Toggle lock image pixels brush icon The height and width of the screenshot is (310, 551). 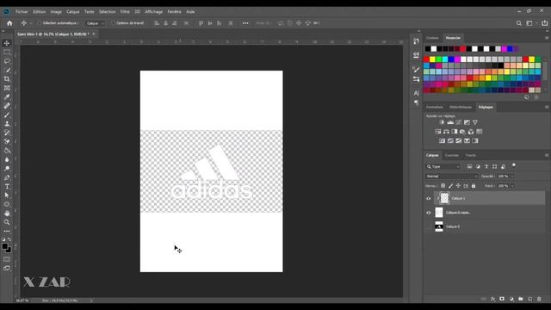tap(451, 186)
